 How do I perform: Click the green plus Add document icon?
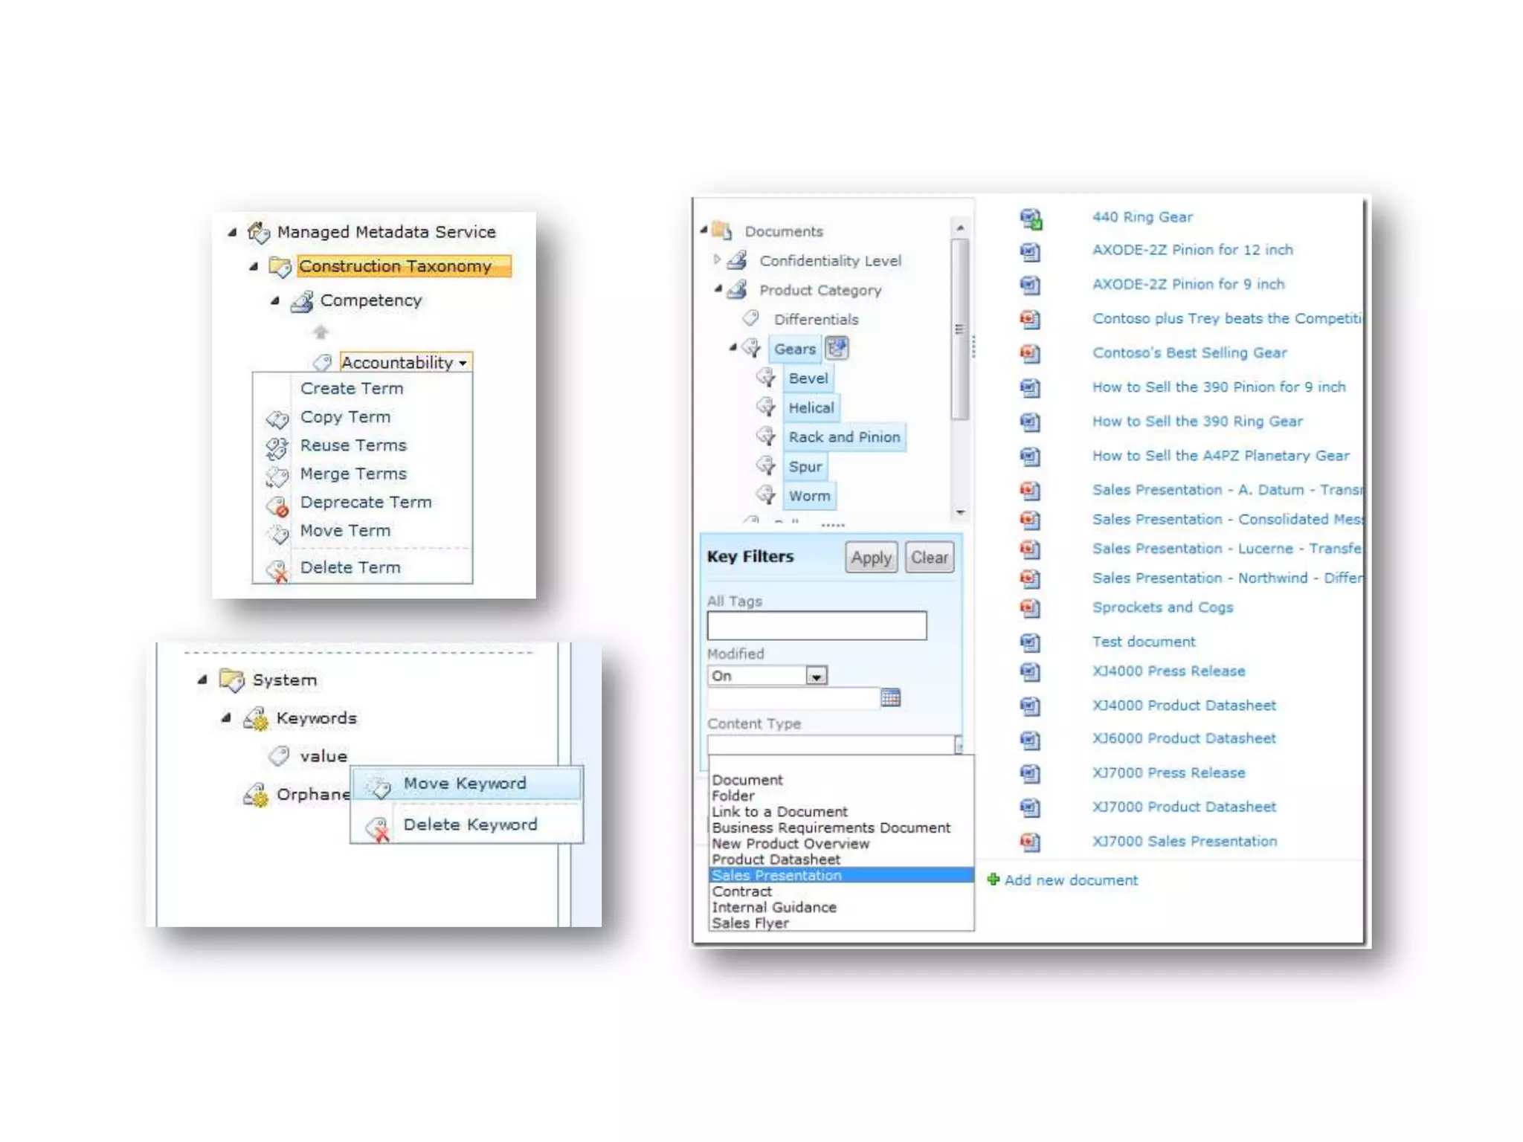coord(993,880)
